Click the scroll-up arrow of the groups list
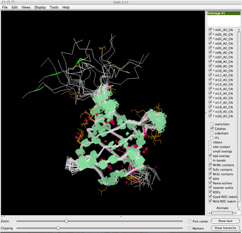The width and height of the screenshot is (242, 233). pos(239,29)
